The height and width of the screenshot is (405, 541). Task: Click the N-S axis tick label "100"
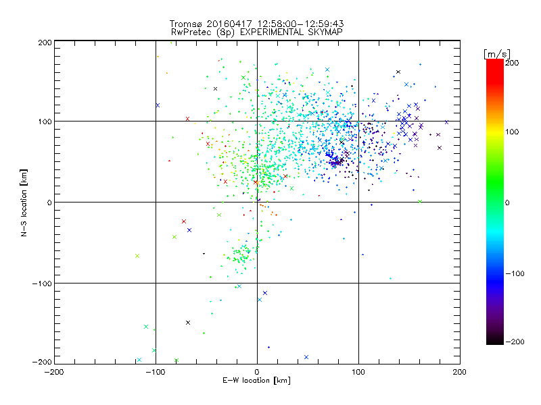point(45,122)
